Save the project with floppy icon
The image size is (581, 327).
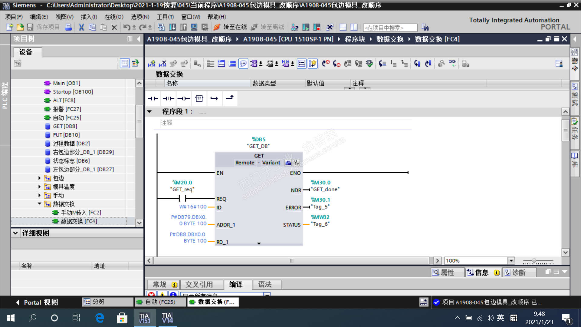point(30,27)
